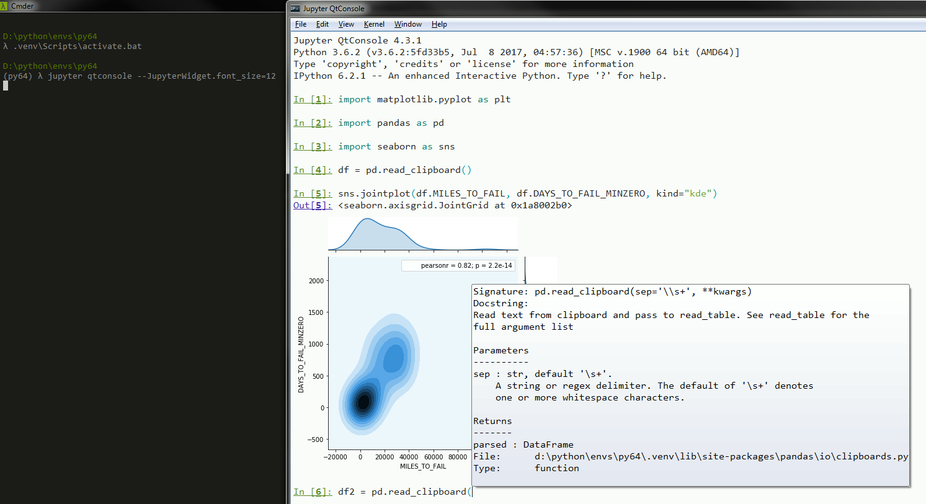Click the In [4] prompt
The width and height of the screenshot is (926, 504).
(313, 170)
